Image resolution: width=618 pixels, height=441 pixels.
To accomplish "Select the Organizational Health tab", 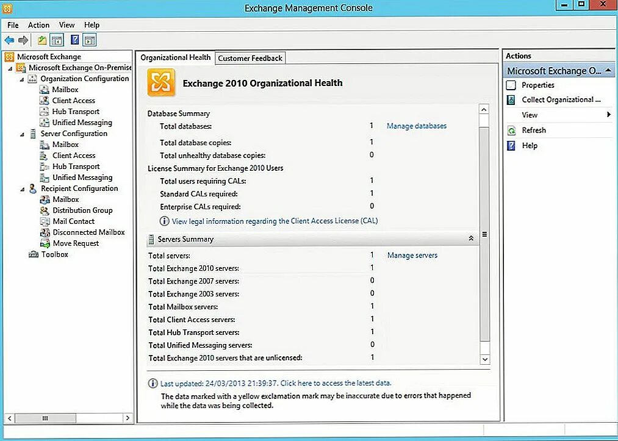I will click(175, 57).
